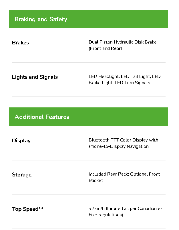179x230 pixels.
Task: Click the Dual Piston Hydraulic Disk Brake text
Action: tap(122, 42)
